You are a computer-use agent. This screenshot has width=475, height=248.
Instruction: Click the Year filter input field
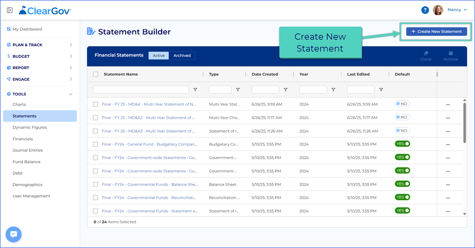click(x=313, y=89)
